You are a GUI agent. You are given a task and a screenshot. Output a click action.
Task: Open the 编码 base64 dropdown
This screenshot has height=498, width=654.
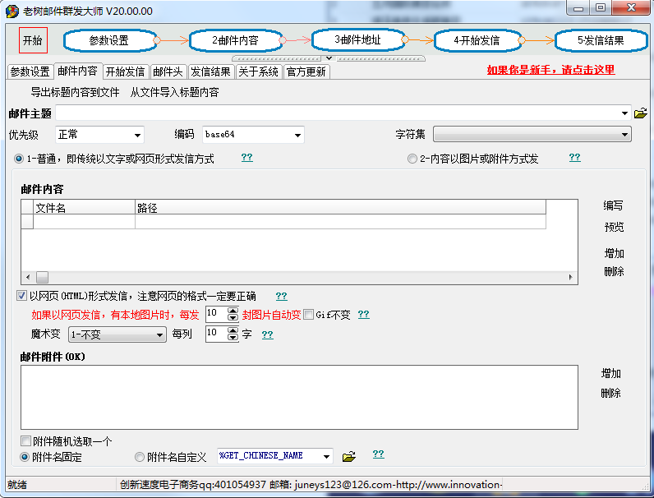(253, 135)
